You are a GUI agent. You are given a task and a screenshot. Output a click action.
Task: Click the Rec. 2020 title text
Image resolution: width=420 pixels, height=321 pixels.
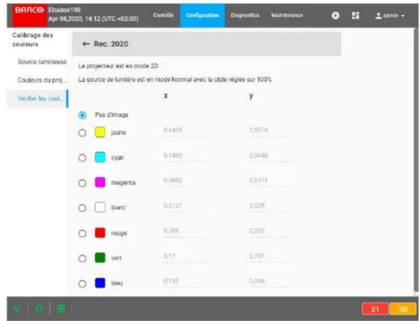click(111, 44)
